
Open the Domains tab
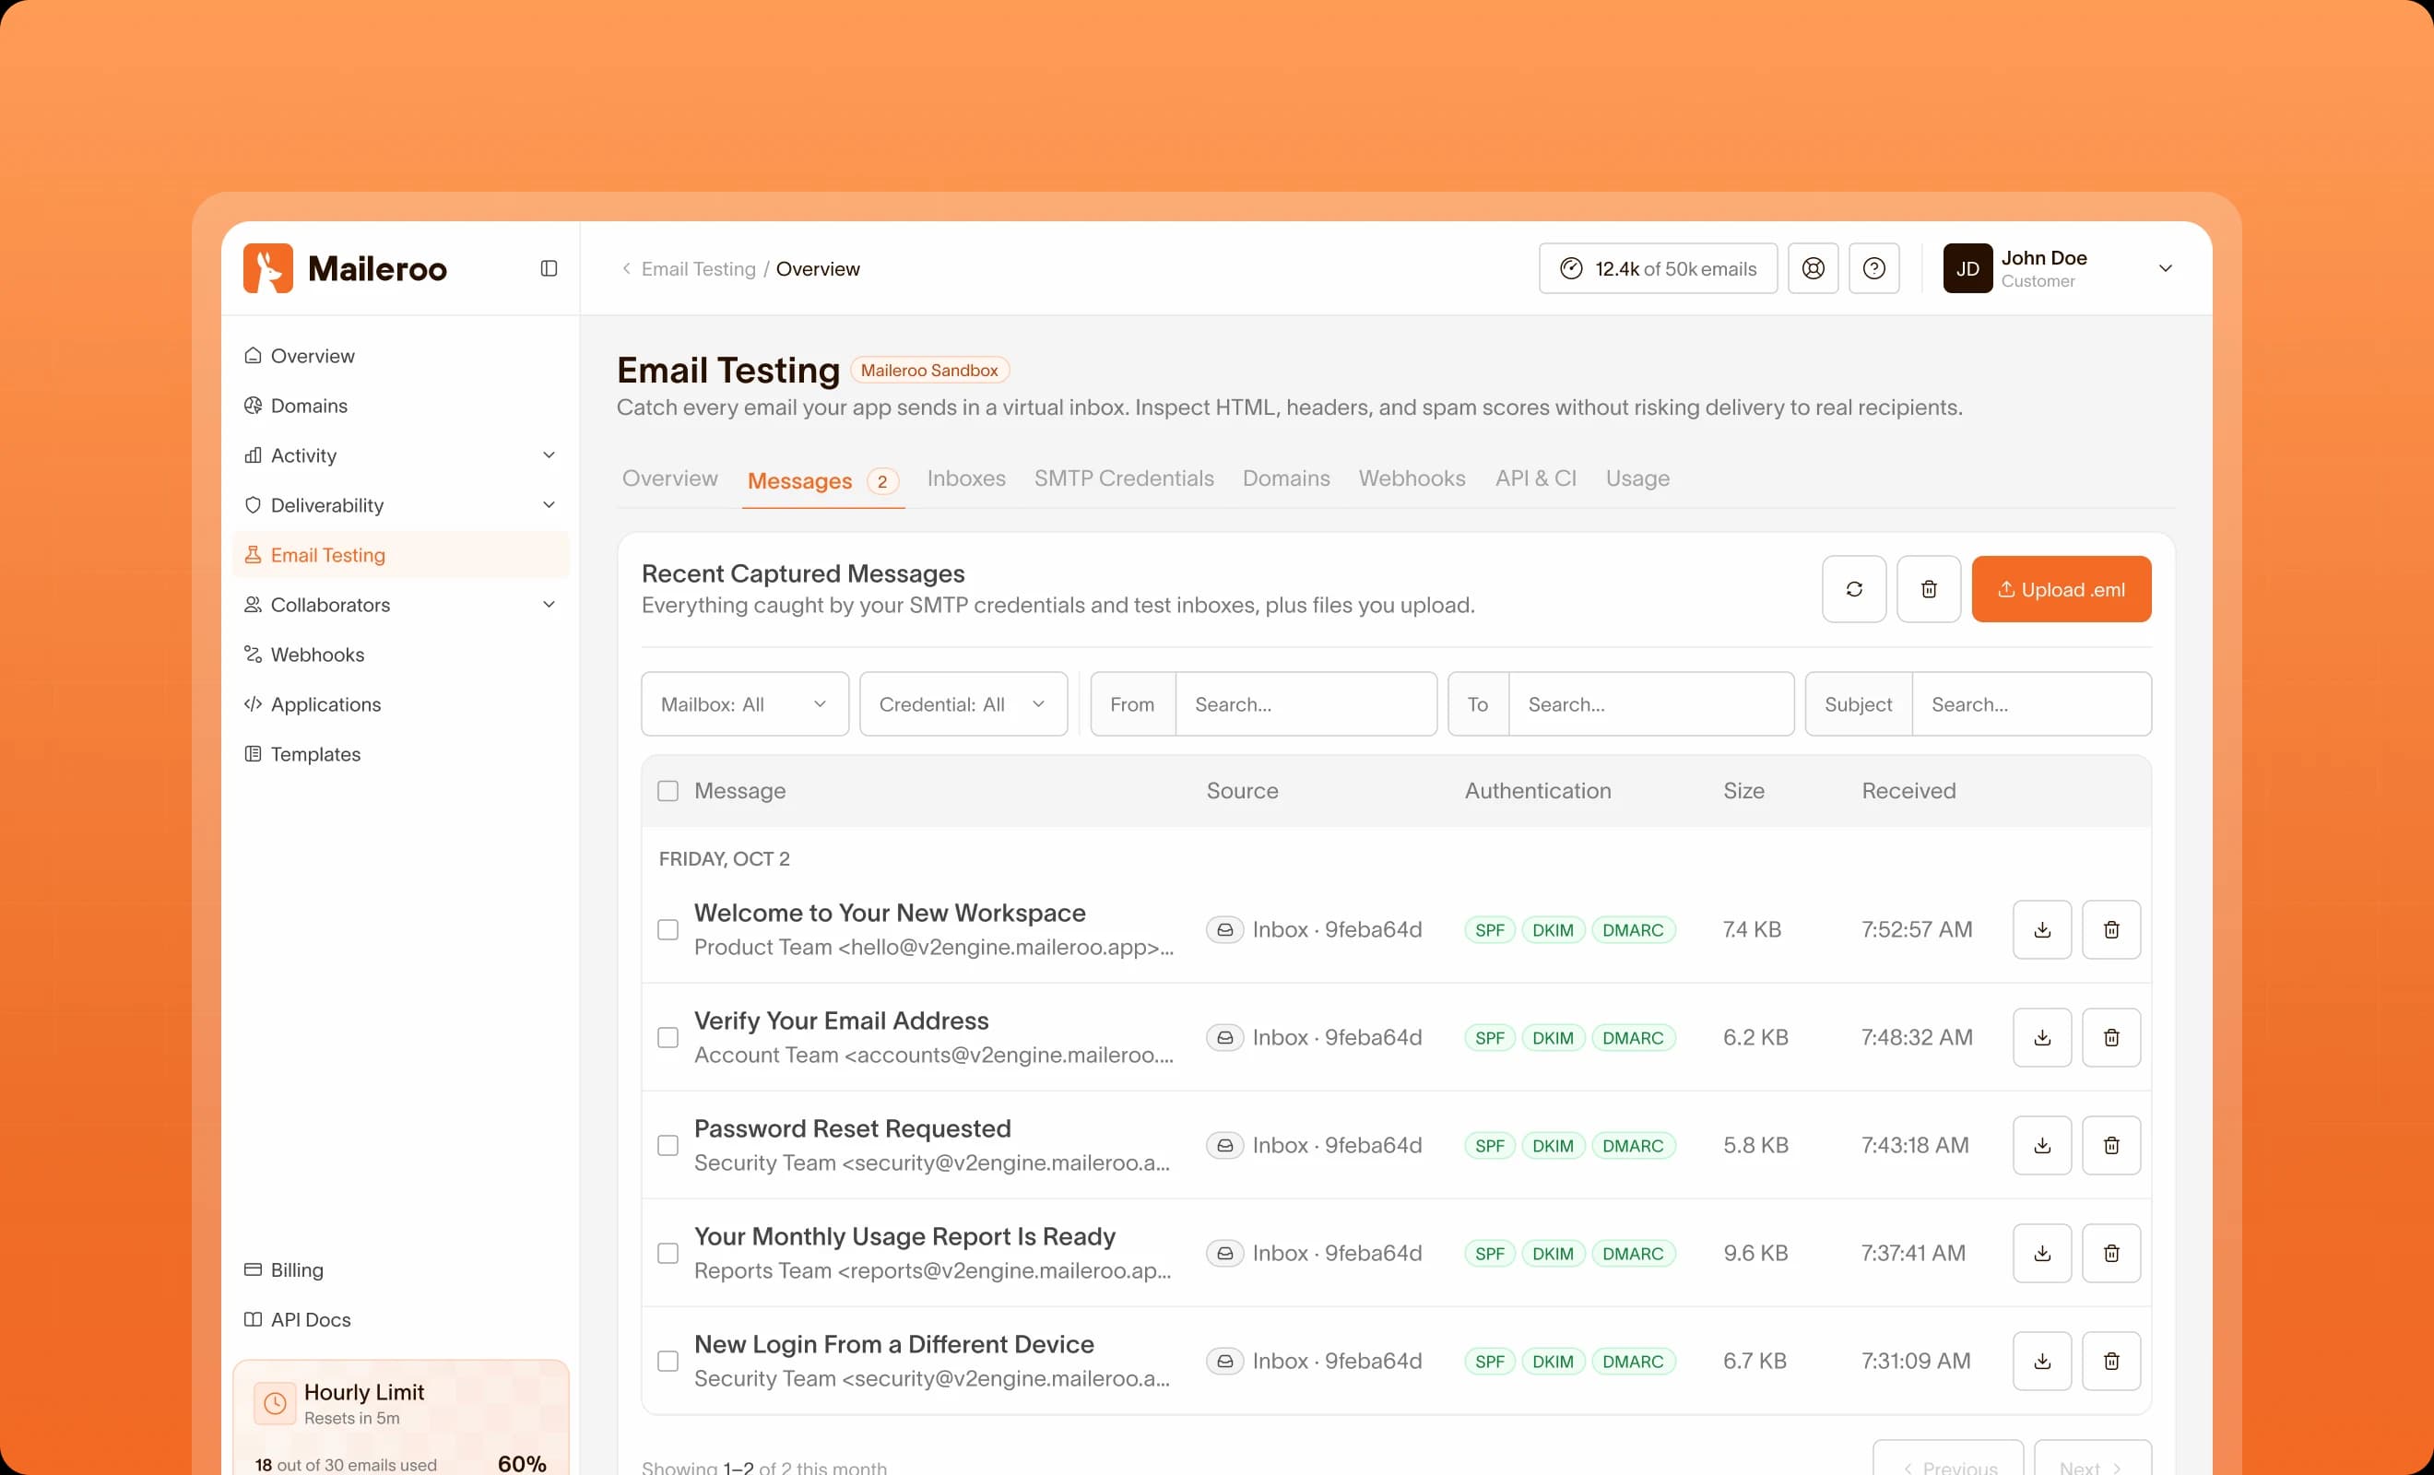coord(1286,478)
